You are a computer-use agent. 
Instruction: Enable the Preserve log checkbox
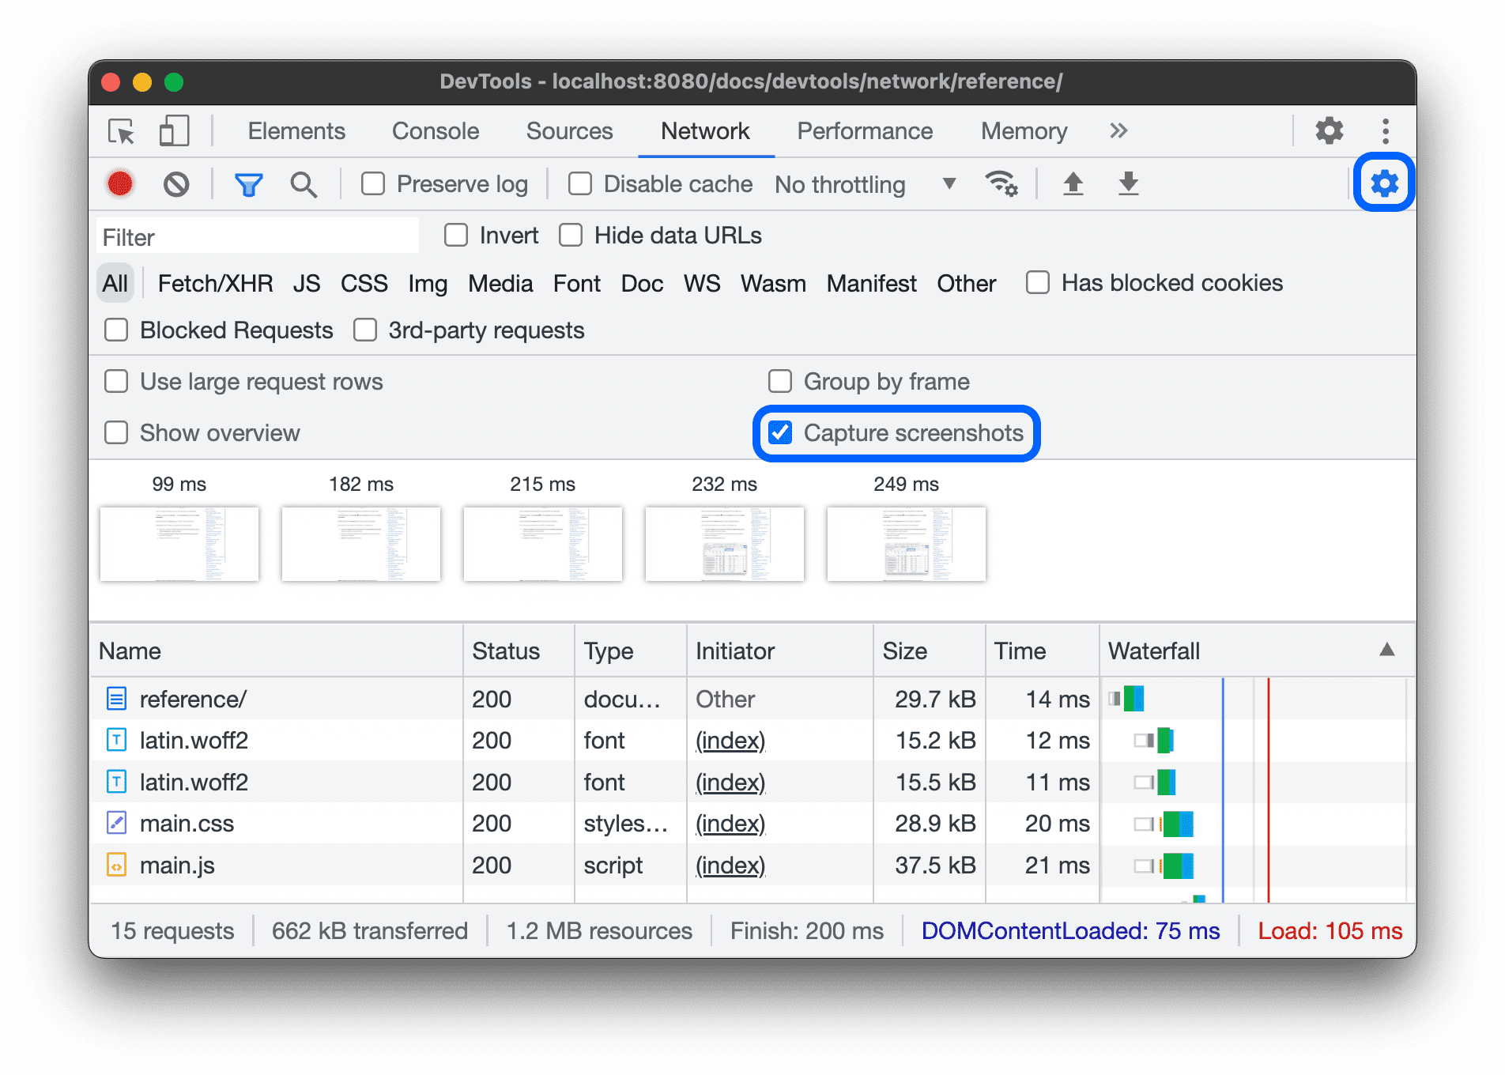click(372, 183)
